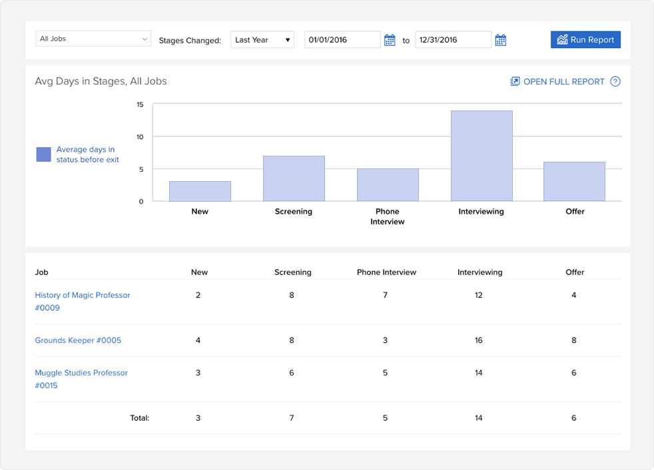Screen dimensions: 654x470
Task: Click the help question mark icon
Action: [615, 81]
